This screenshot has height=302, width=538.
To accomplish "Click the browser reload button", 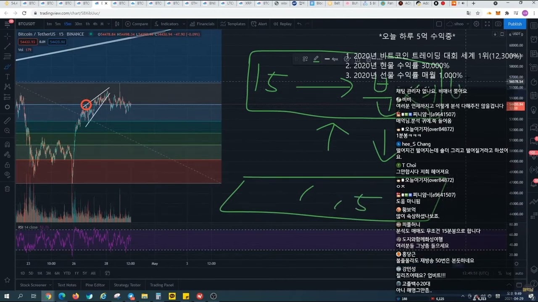I will [x=24, y=13].
